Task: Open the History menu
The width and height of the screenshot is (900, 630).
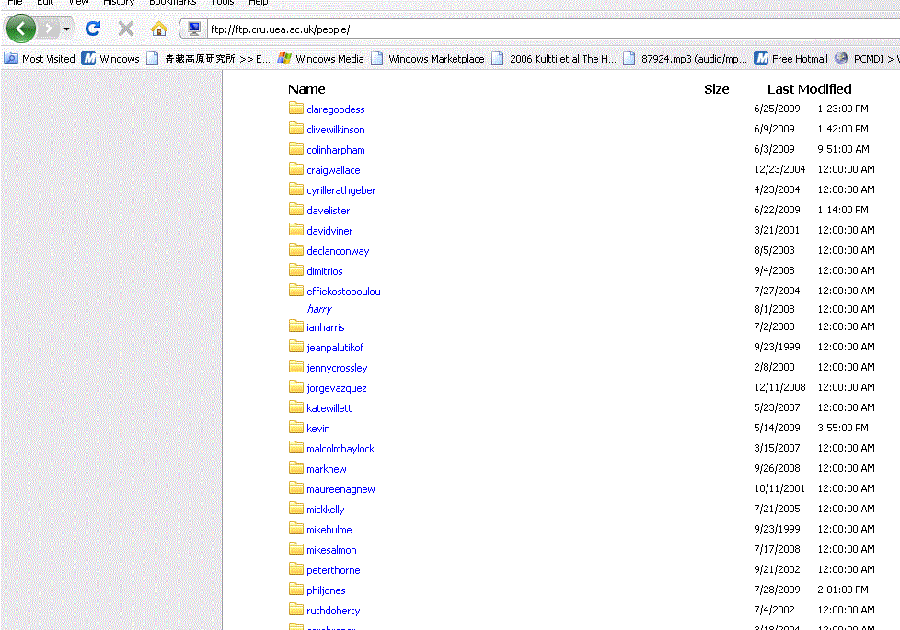Action: [x=118, y=3]
